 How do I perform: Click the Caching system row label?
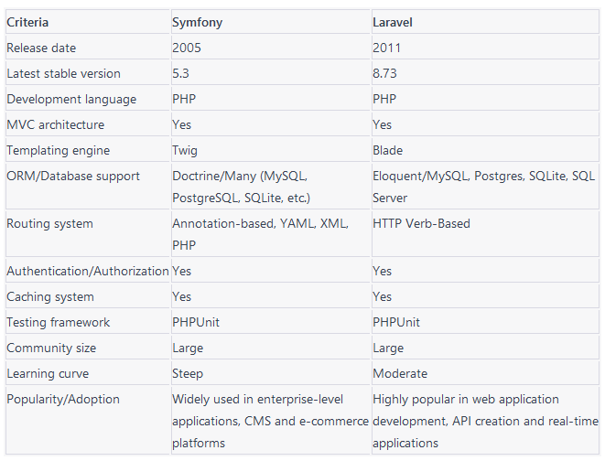click(88, 296)
